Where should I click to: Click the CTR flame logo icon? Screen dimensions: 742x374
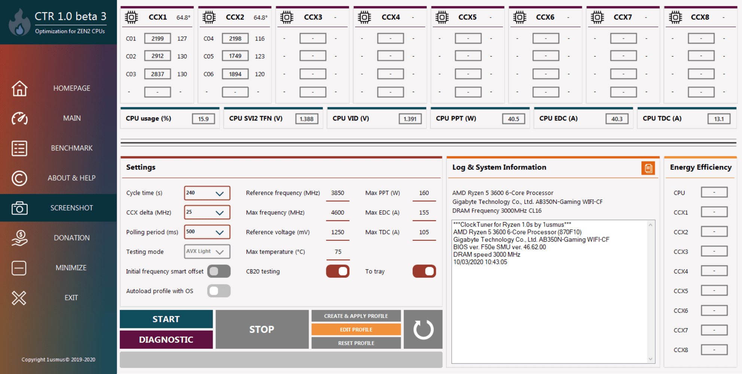(19, 22)
